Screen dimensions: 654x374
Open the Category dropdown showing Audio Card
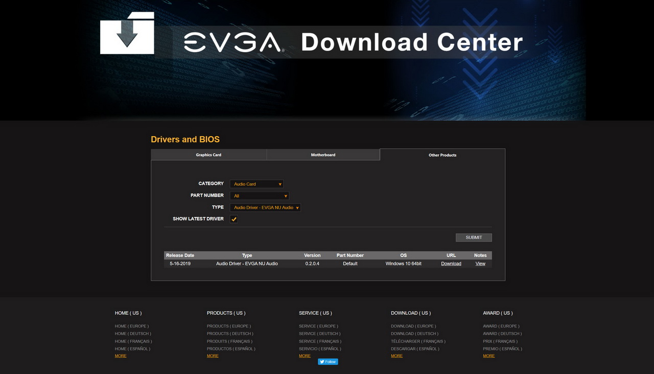pyautogui.click(x=256, y=184)
